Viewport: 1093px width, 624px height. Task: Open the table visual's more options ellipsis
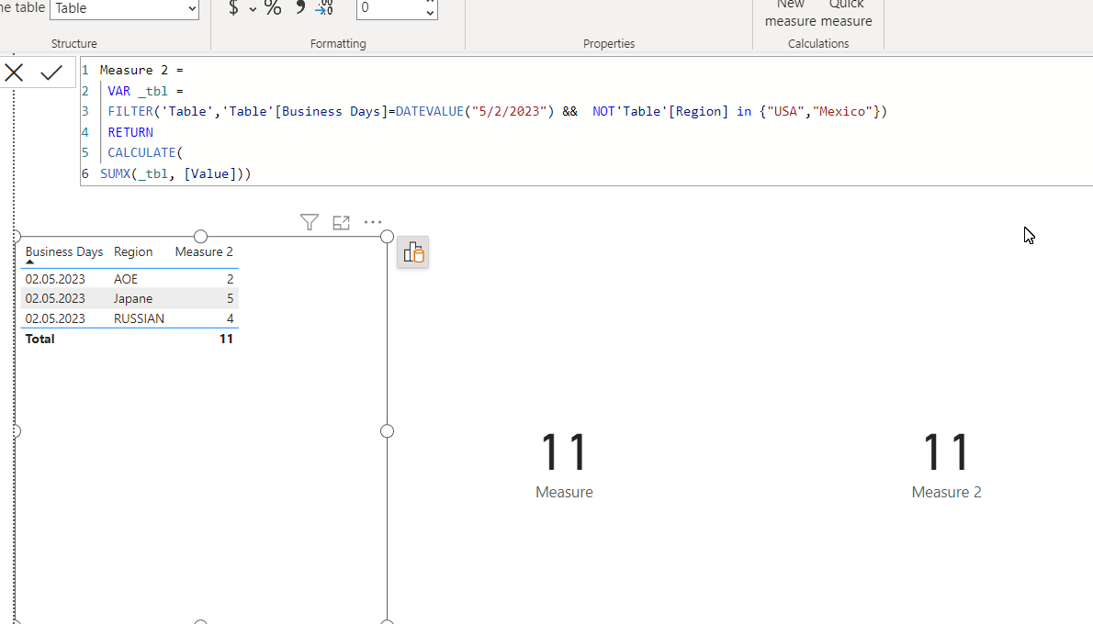[x=373, y=222]
